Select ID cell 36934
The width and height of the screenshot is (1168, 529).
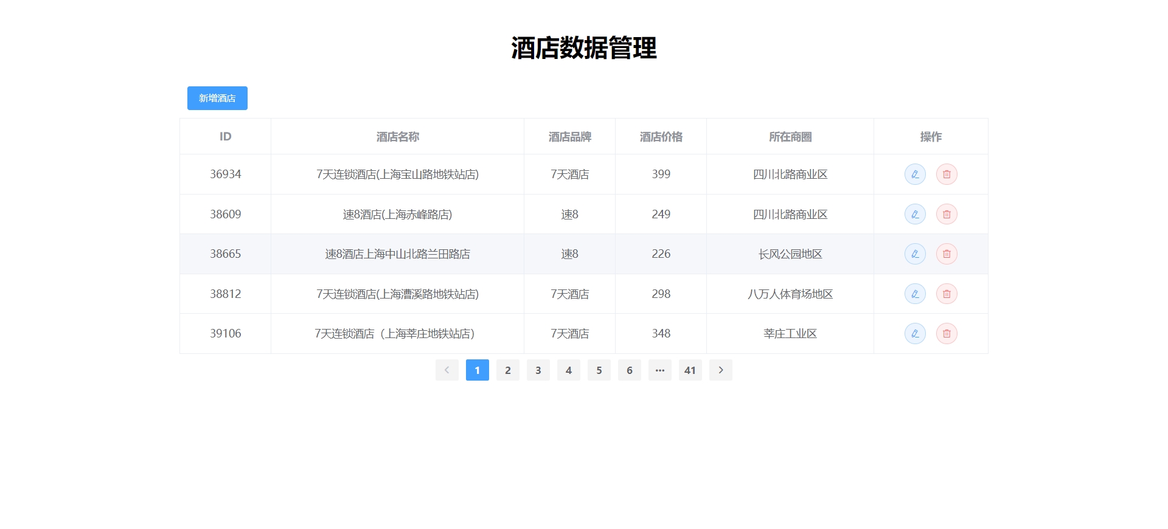coord(226,175)
